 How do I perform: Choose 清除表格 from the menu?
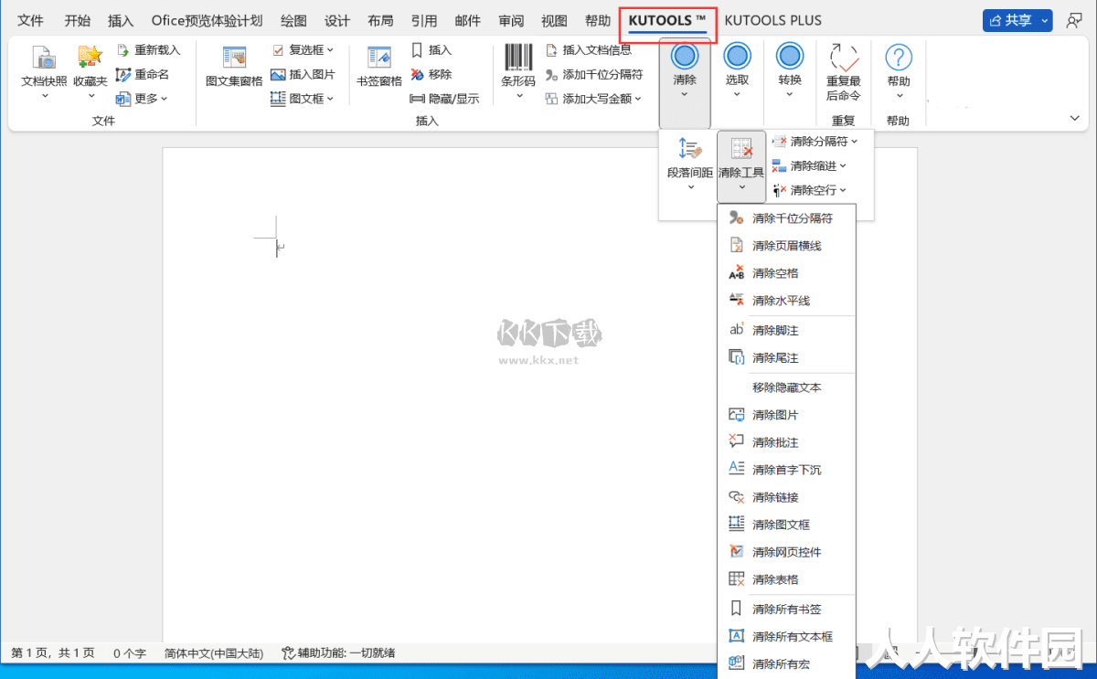pyautogui.click(x=786, y=579)
